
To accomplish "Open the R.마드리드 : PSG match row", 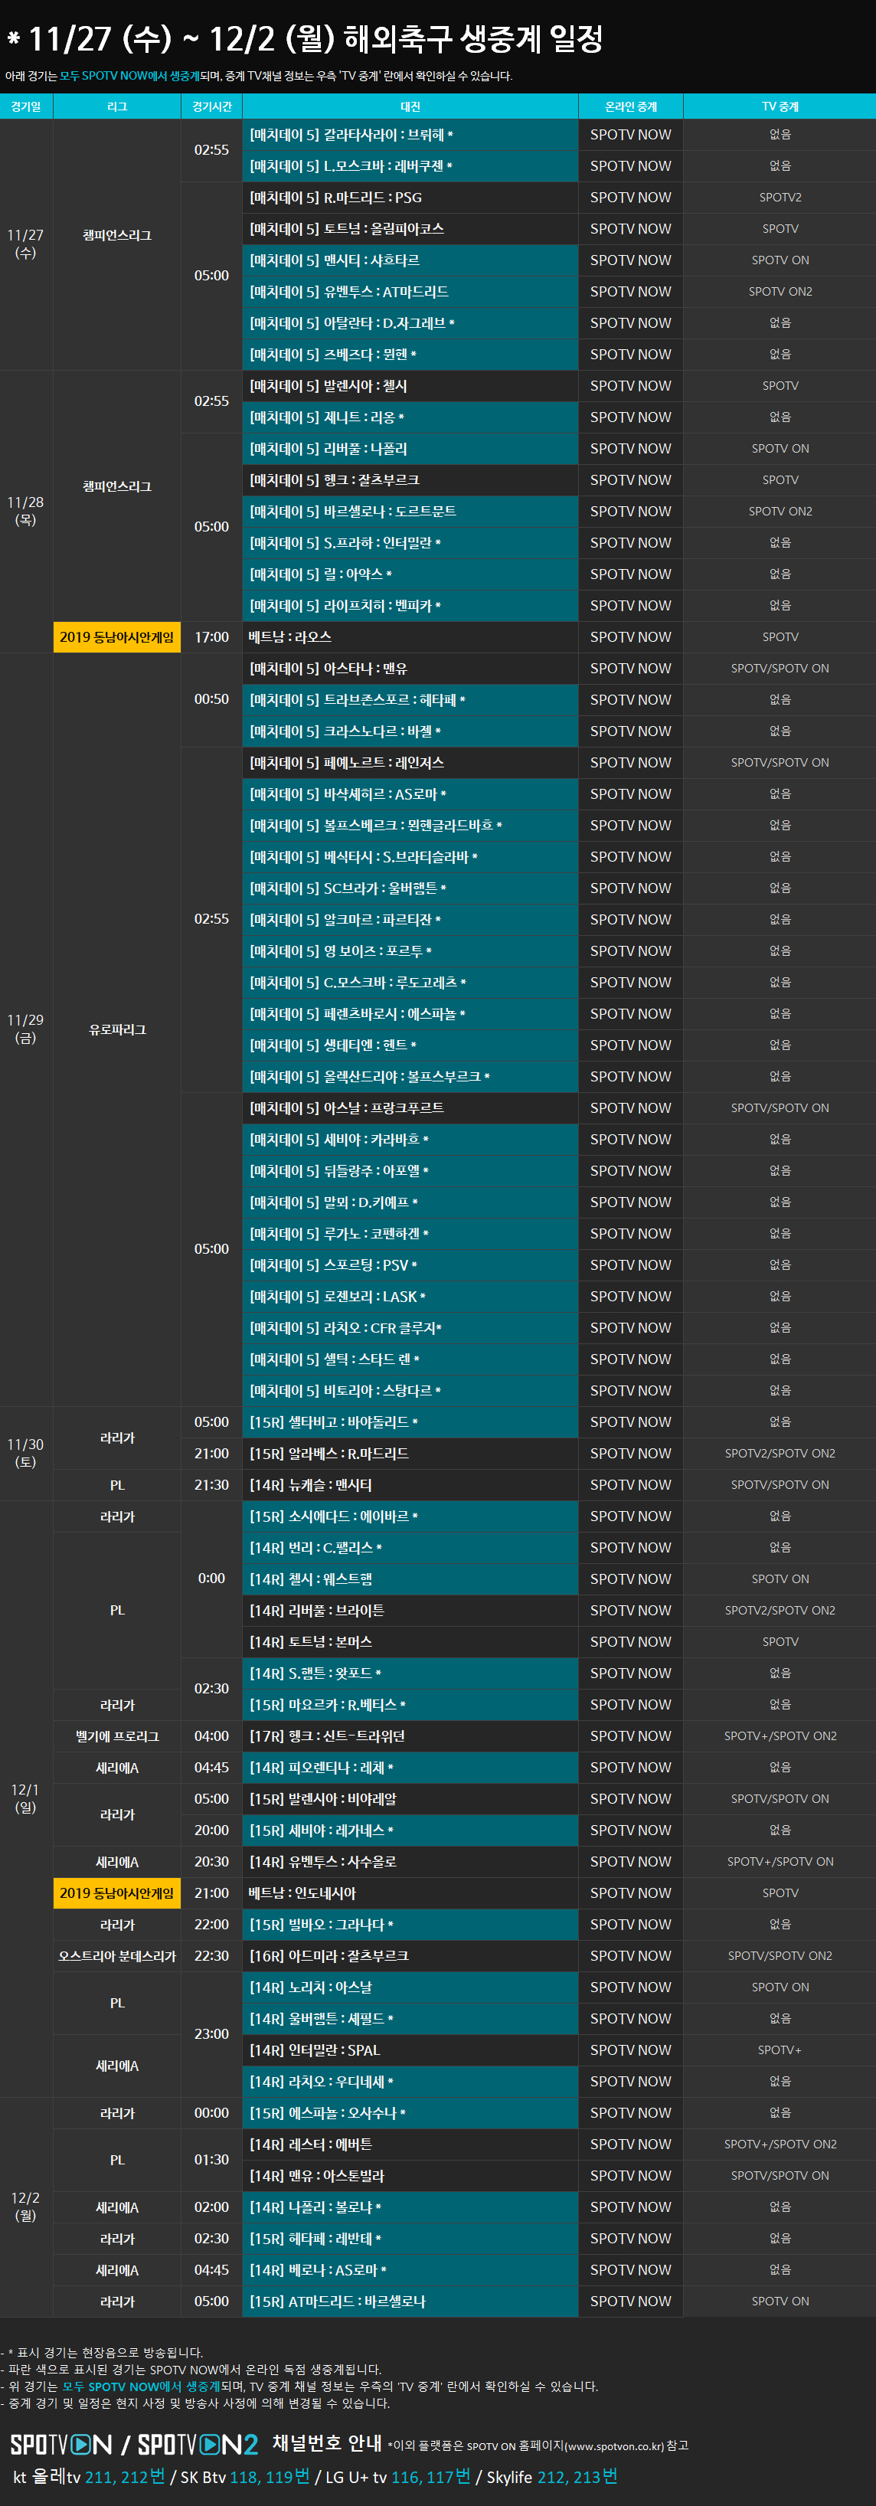I will pyautogui.click(x=410, y=198).
